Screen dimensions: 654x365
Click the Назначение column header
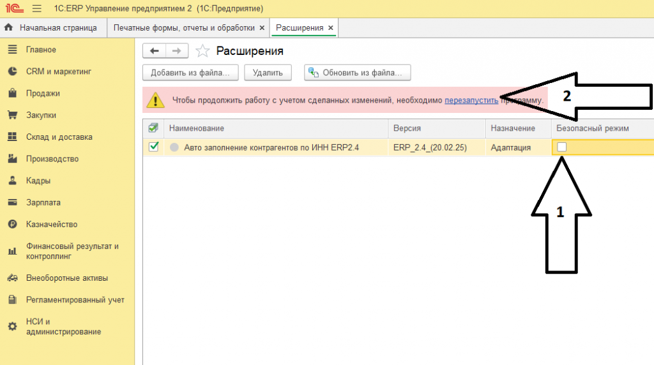pyautogui.click(x=519, y=128)
